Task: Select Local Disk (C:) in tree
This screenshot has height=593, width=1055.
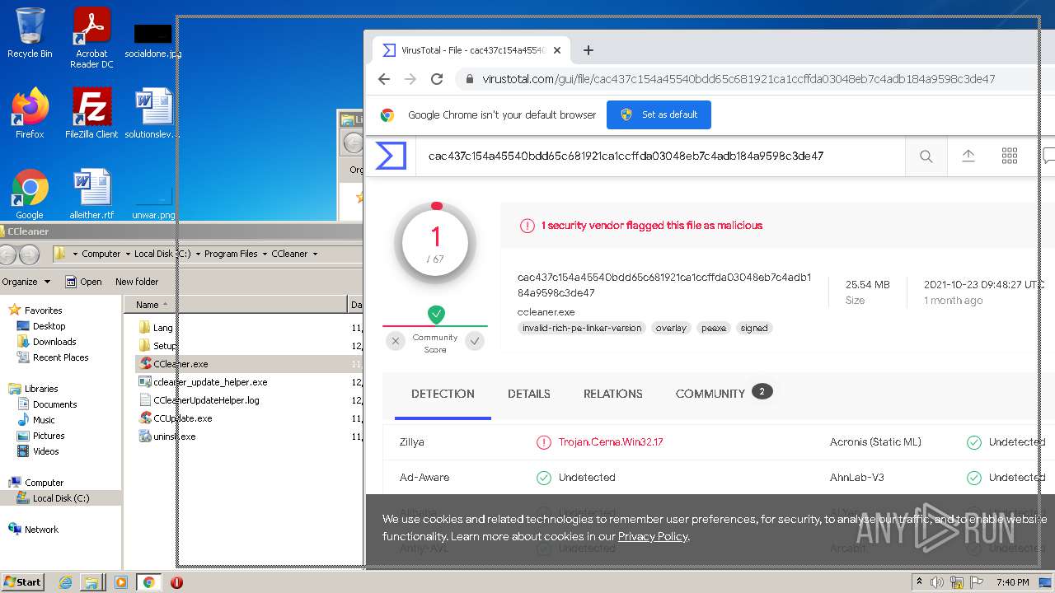Action: point(54,498)
